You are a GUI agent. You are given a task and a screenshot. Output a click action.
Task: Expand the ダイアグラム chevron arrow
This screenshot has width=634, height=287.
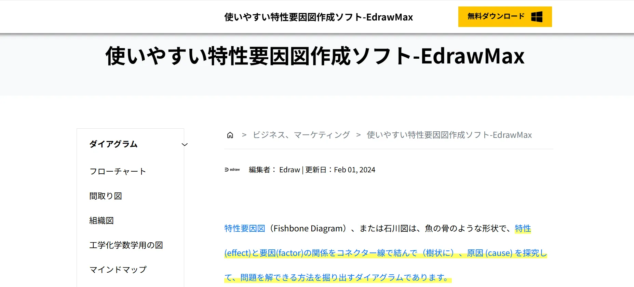click(185, 145)
